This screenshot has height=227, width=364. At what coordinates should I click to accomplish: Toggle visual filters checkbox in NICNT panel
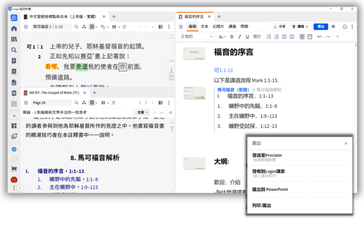click(x=92, y=102)
